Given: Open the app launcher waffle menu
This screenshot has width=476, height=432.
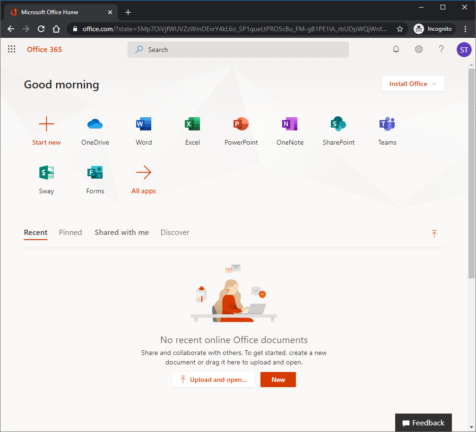Looking at the screenshot, I should pos(12,49).
